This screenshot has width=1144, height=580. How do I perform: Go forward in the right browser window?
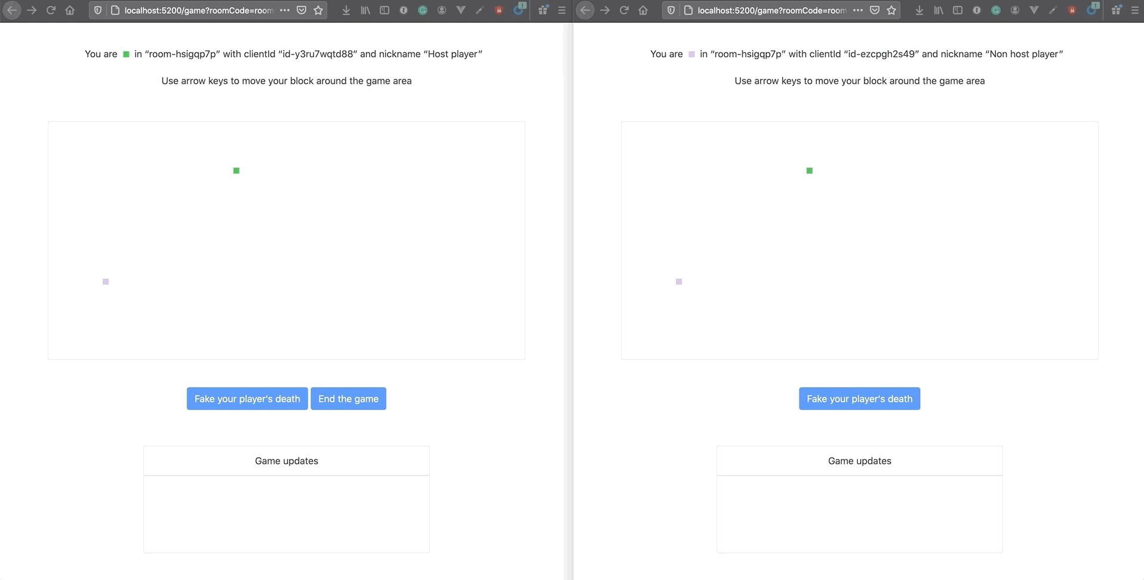pos(605,10)
